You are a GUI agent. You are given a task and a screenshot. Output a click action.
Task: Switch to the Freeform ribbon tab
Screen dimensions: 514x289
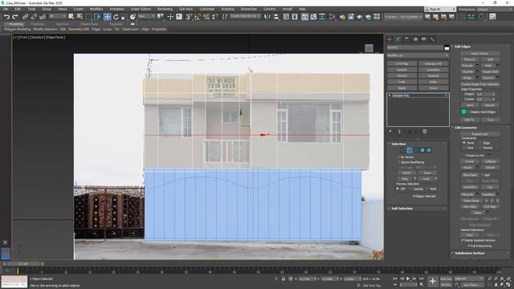click(x=38, y=24)
